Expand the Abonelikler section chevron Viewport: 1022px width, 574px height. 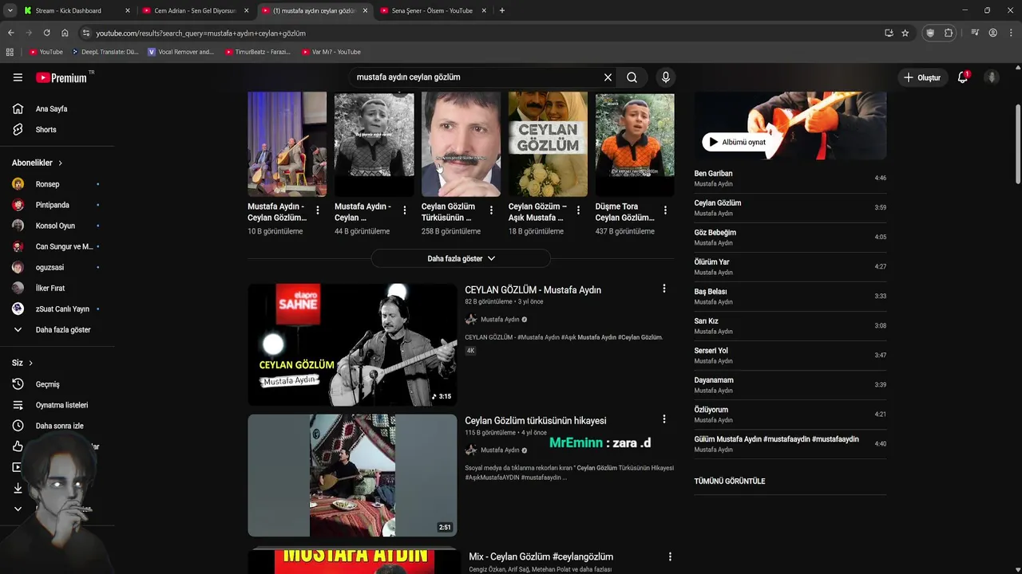60,163
